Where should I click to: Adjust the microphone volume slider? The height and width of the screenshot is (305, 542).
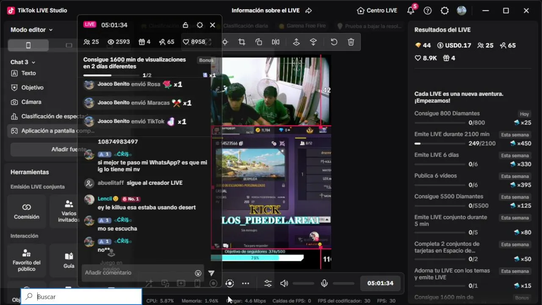343,283
